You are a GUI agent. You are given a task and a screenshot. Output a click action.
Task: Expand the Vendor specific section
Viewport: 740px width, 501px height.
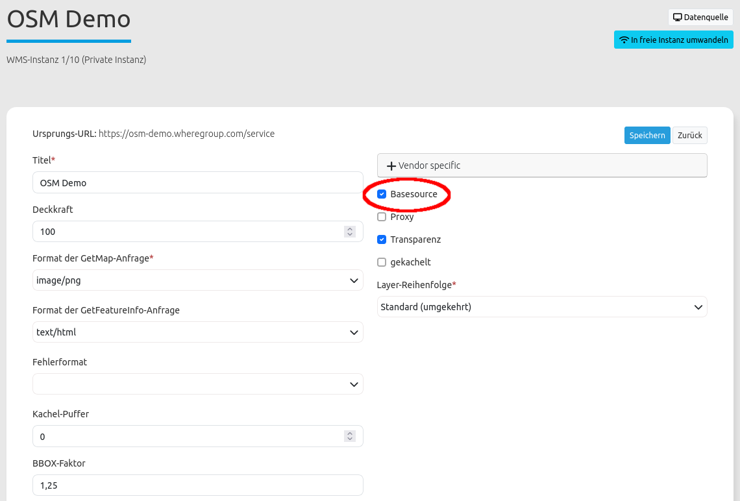pyautogui.click(x=541, y=165)
